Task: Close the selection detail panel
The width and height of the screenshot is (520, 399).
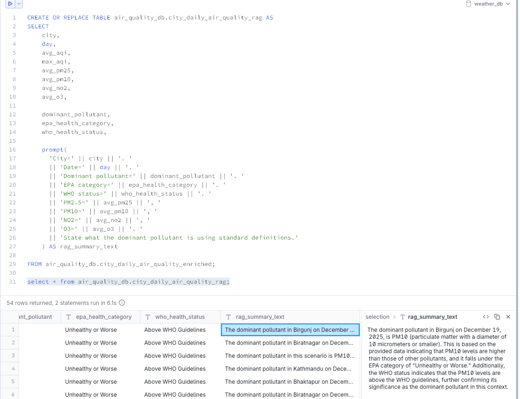Action: tap(508, 317)
